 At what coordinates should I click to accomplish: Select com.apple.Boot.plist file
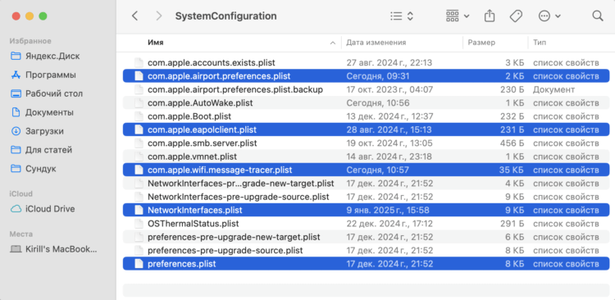click(x=366, y=116)
